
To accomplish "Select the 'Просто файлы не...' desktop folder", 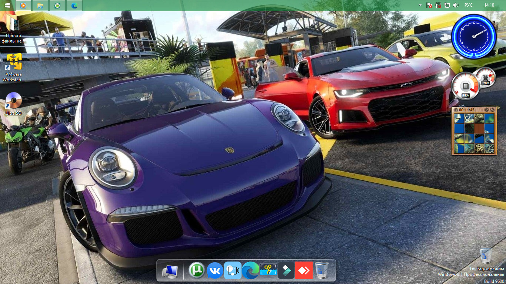I will [x=14, y=28].
